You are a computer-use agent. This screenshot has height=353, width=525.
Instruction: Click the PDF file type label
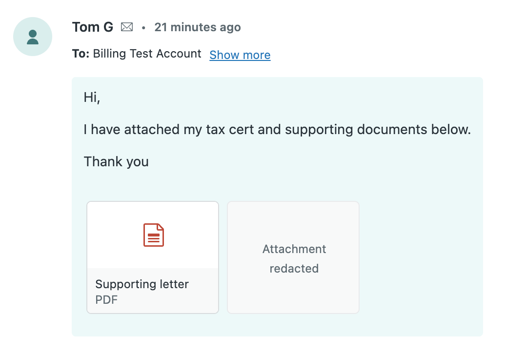(x=106, y=299)
